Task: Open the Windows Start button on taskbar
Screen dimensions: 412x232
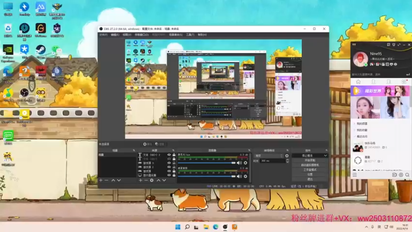Action: tap(178, 227)
